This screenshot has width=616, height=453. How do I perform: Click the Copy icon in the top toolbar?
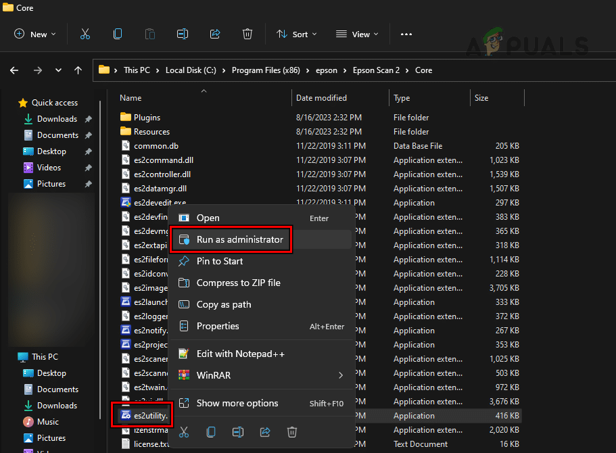[x=118, y=34]
